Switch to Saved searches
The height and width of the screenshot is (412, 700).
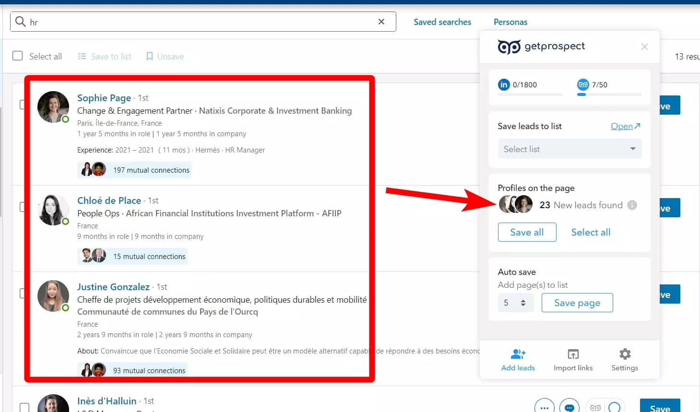441,22
